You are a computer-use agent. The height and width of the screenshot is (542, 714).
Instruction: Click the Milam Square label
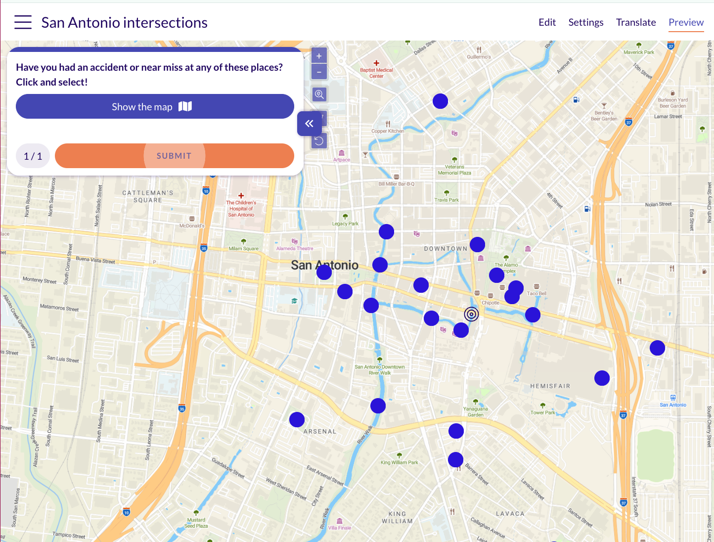click(x=243, y=249)
